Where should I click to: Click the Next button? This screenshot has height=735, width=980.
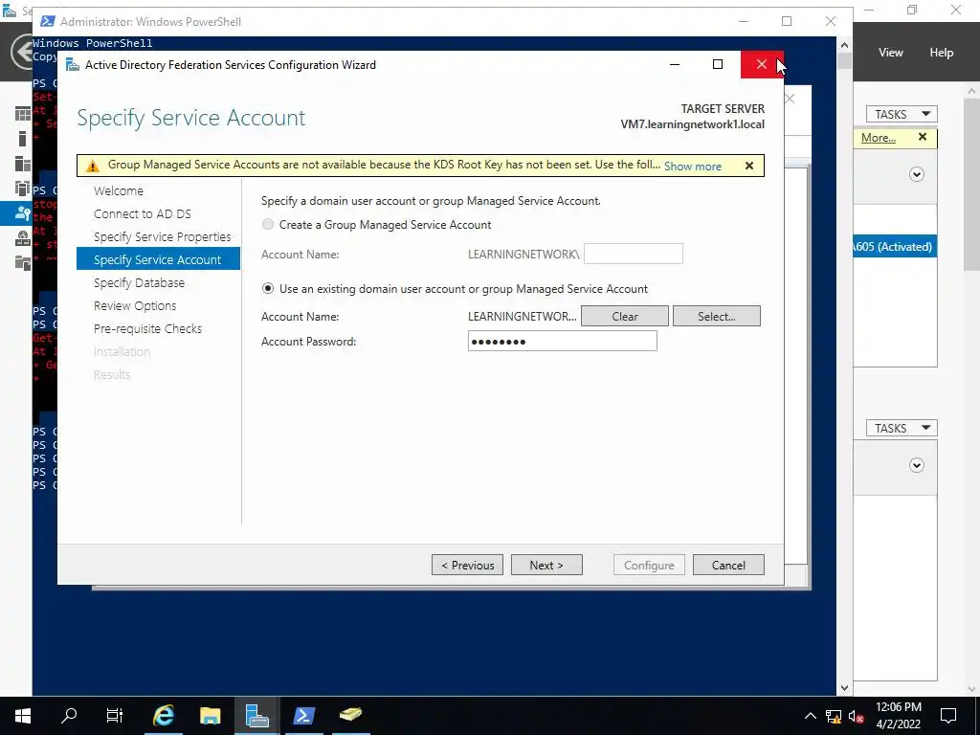click(546, 565)
